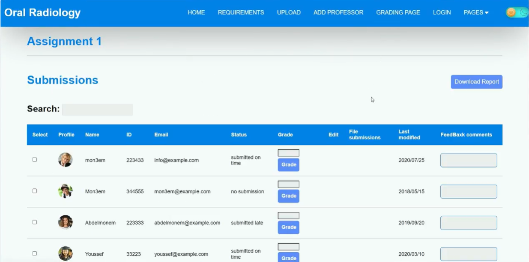
Task: Click the Last modified column header
Action: click(x=409, y=134)
